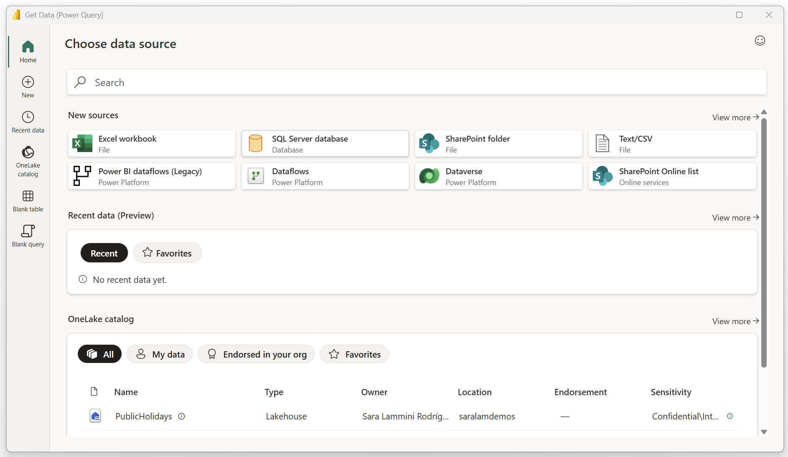The width and height of the screenshot is (788, 457).
Task: Create a Blank query from sidebar
Action: [x=28, y=236]
